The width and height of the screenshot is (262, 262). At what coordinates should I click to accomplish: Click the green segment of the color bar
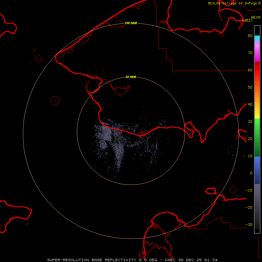tap(257, 137)
